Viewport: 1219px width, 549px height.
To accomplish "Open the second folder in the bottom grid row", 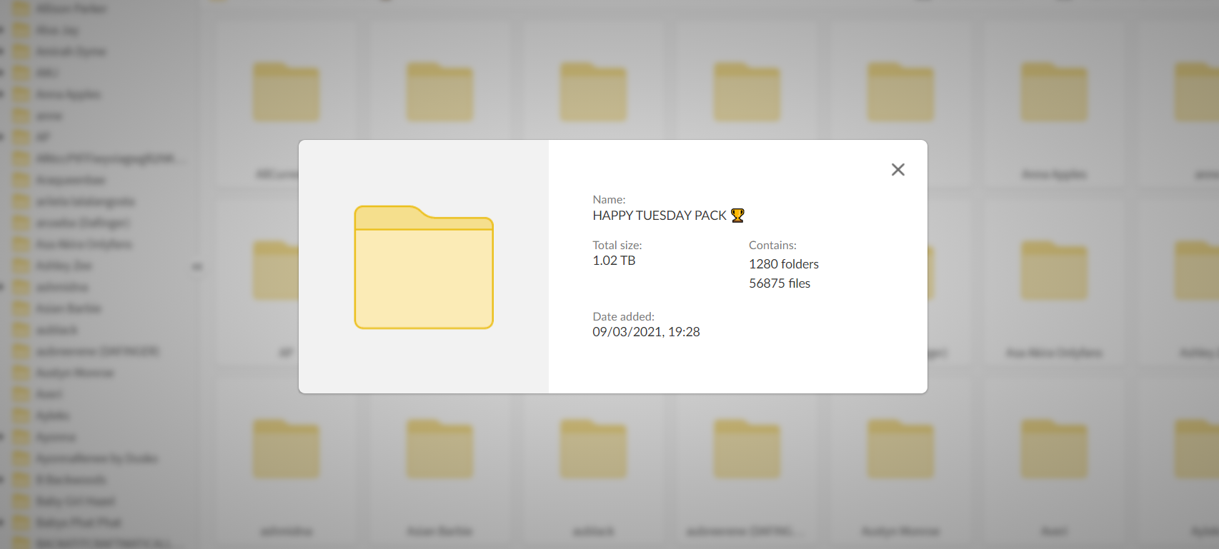I will tap(439, 450).
